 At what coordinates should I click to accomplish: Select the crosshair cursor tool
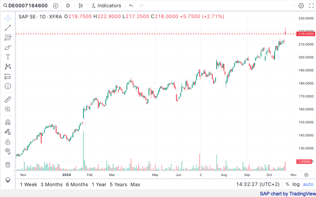pos(8,18)
